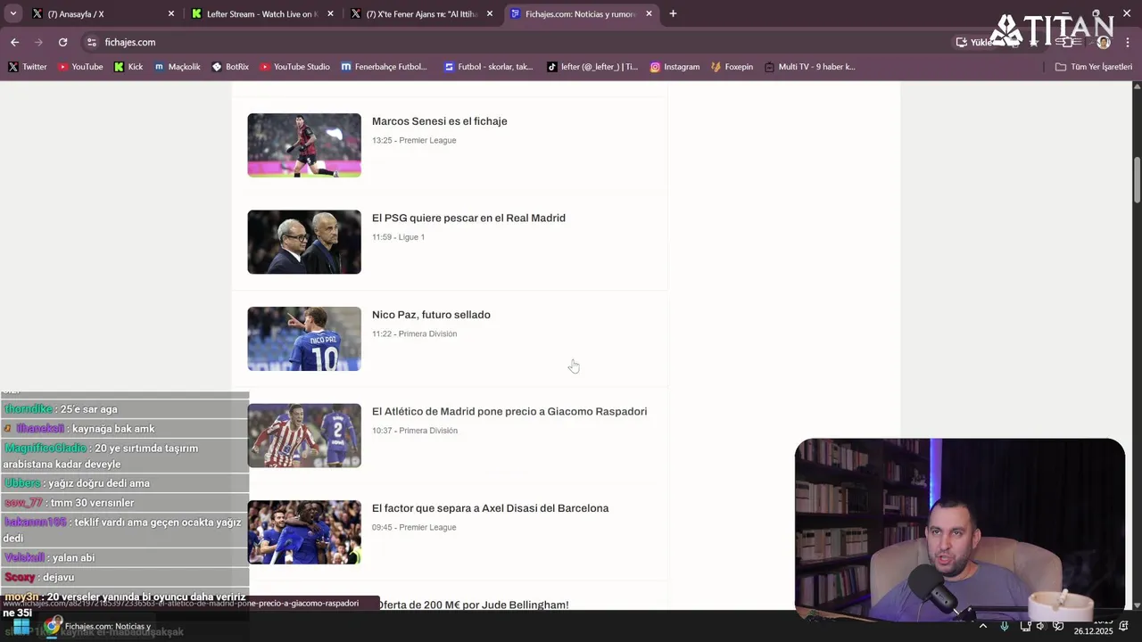Reload the fichajes.com page
The height and width of the screenshot is (642, 1142).
click(62, 42)
